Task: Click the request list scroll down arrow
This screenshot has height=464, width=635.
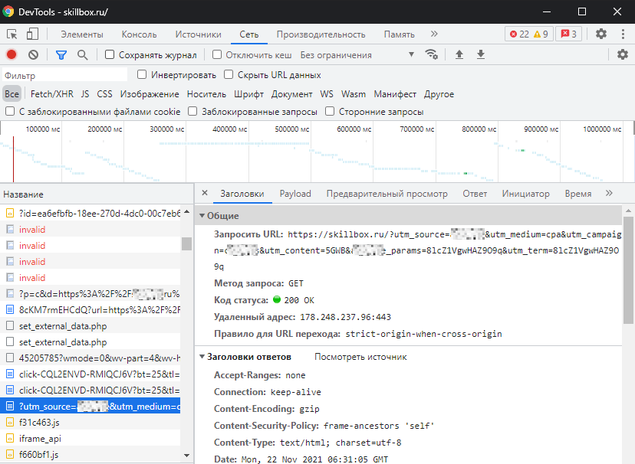Action: [186, 456]
